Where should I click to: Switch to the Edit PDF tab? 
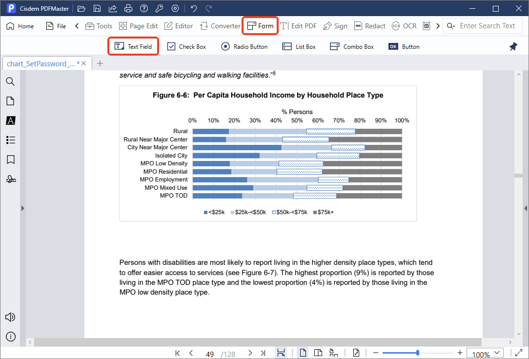pos(298,26)
